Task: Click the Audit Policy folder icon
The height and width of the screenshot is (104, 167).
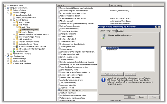Action: click(20, 27)
